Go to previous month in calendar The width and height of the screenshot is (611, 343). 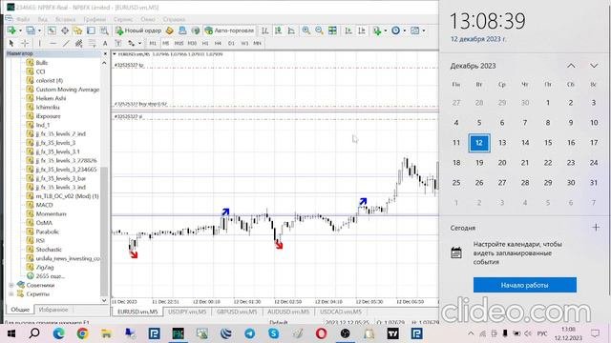[x=571, y=66]
